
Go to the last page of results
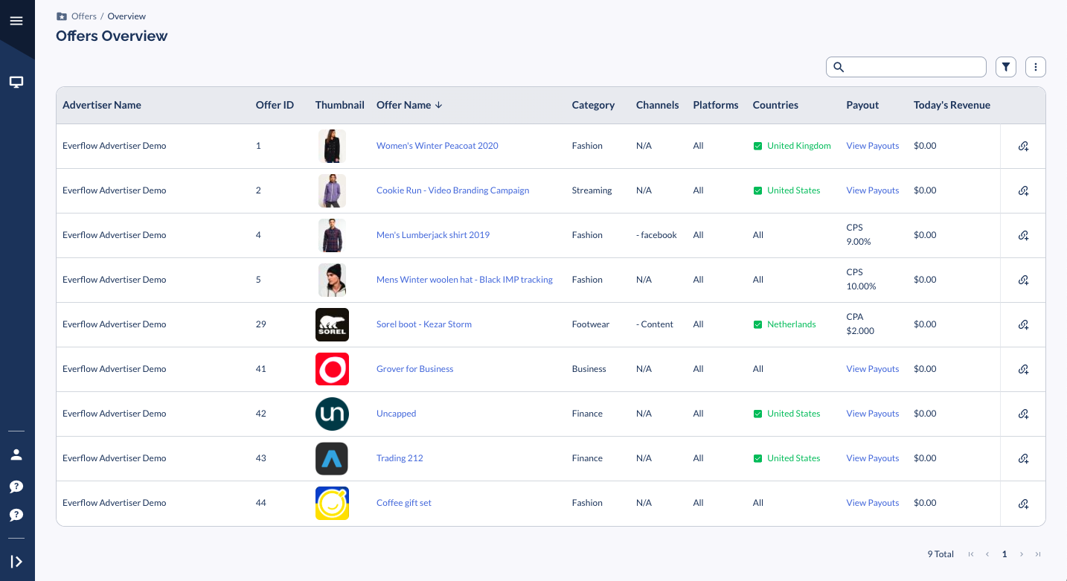coord(1038,554)
